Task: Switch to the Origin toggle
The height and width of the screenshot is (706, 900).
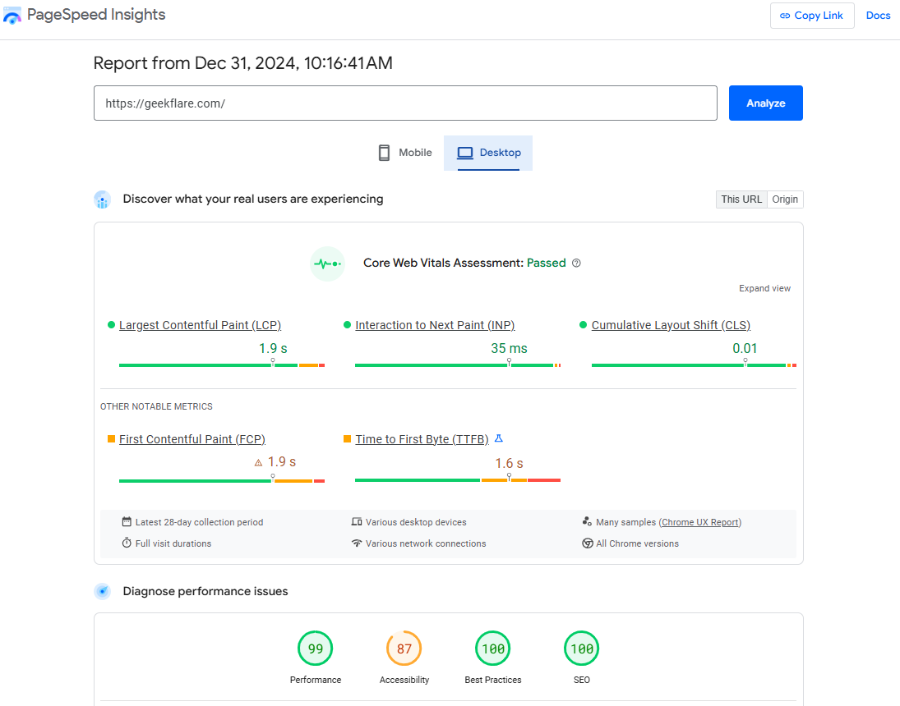Action: click(785, 199)
